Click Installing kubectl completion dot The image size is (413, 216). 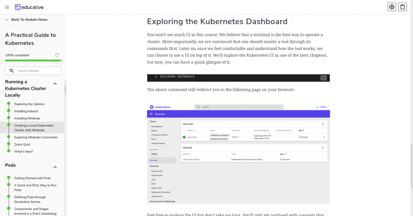(9, 111)
